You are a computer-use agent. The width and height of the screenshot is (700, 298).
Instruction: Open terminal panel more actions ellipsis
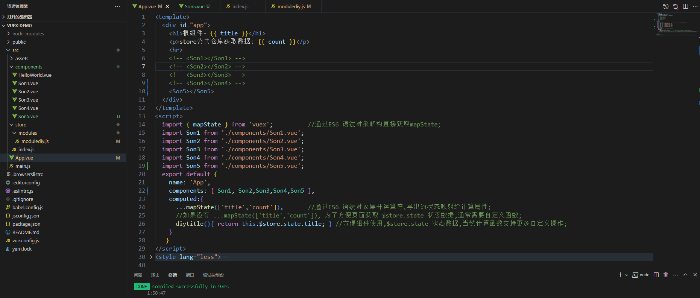click(676, 275)
